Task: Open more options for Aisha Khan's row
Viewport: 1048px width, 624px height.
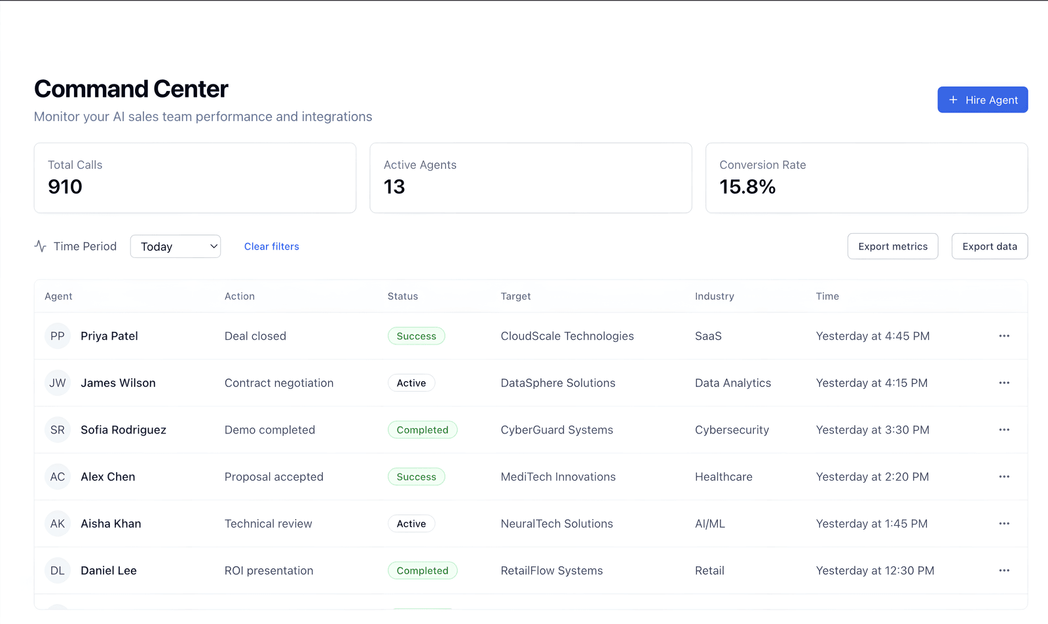Action: pyautogui.click(x=1003, y=523)
